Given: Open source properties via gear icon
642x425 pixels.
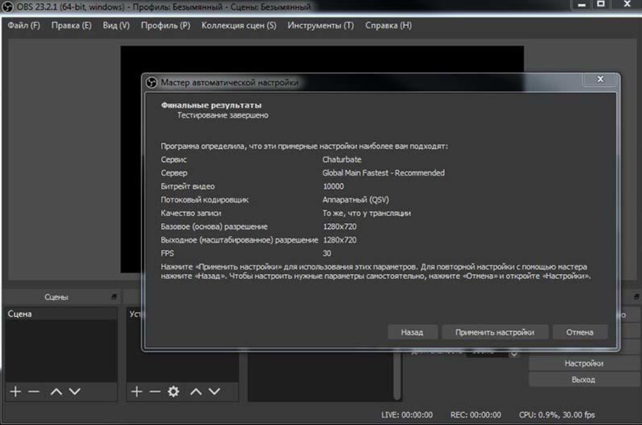Looking at the screenshot, I should [x=173, y=392].
